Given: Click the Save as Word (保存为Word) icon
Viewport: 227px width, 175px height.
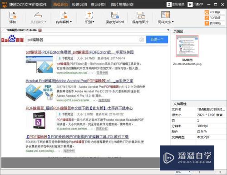Looking at the screenshot, I should click(x=115, y=15).
